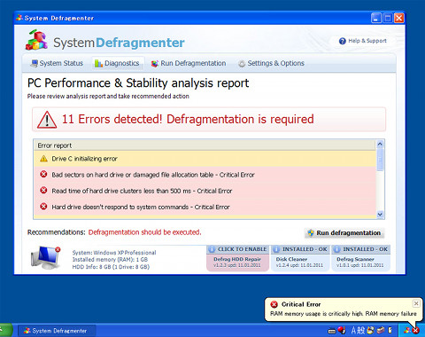Image resolution: width=425 pixels, height=337 pixels.
Task: Click 'Defragmentation should be executed.' text
Action: coord(144,232)
